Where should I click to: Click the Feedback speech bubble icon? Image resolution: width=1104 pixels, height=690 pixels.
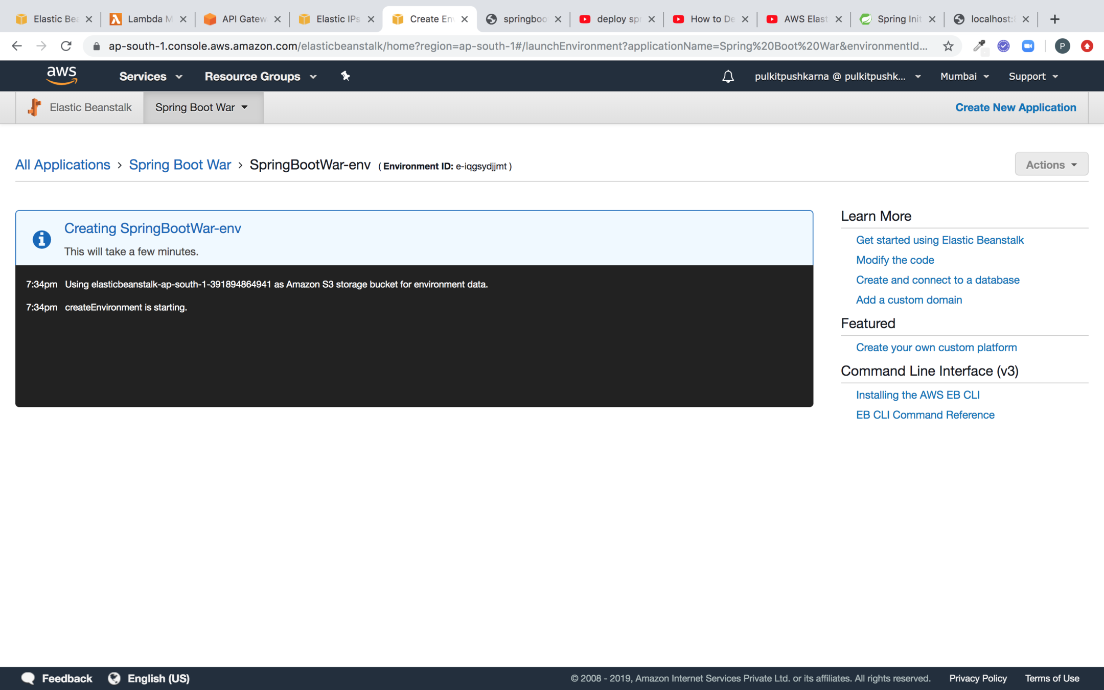[x=28, y=678]
